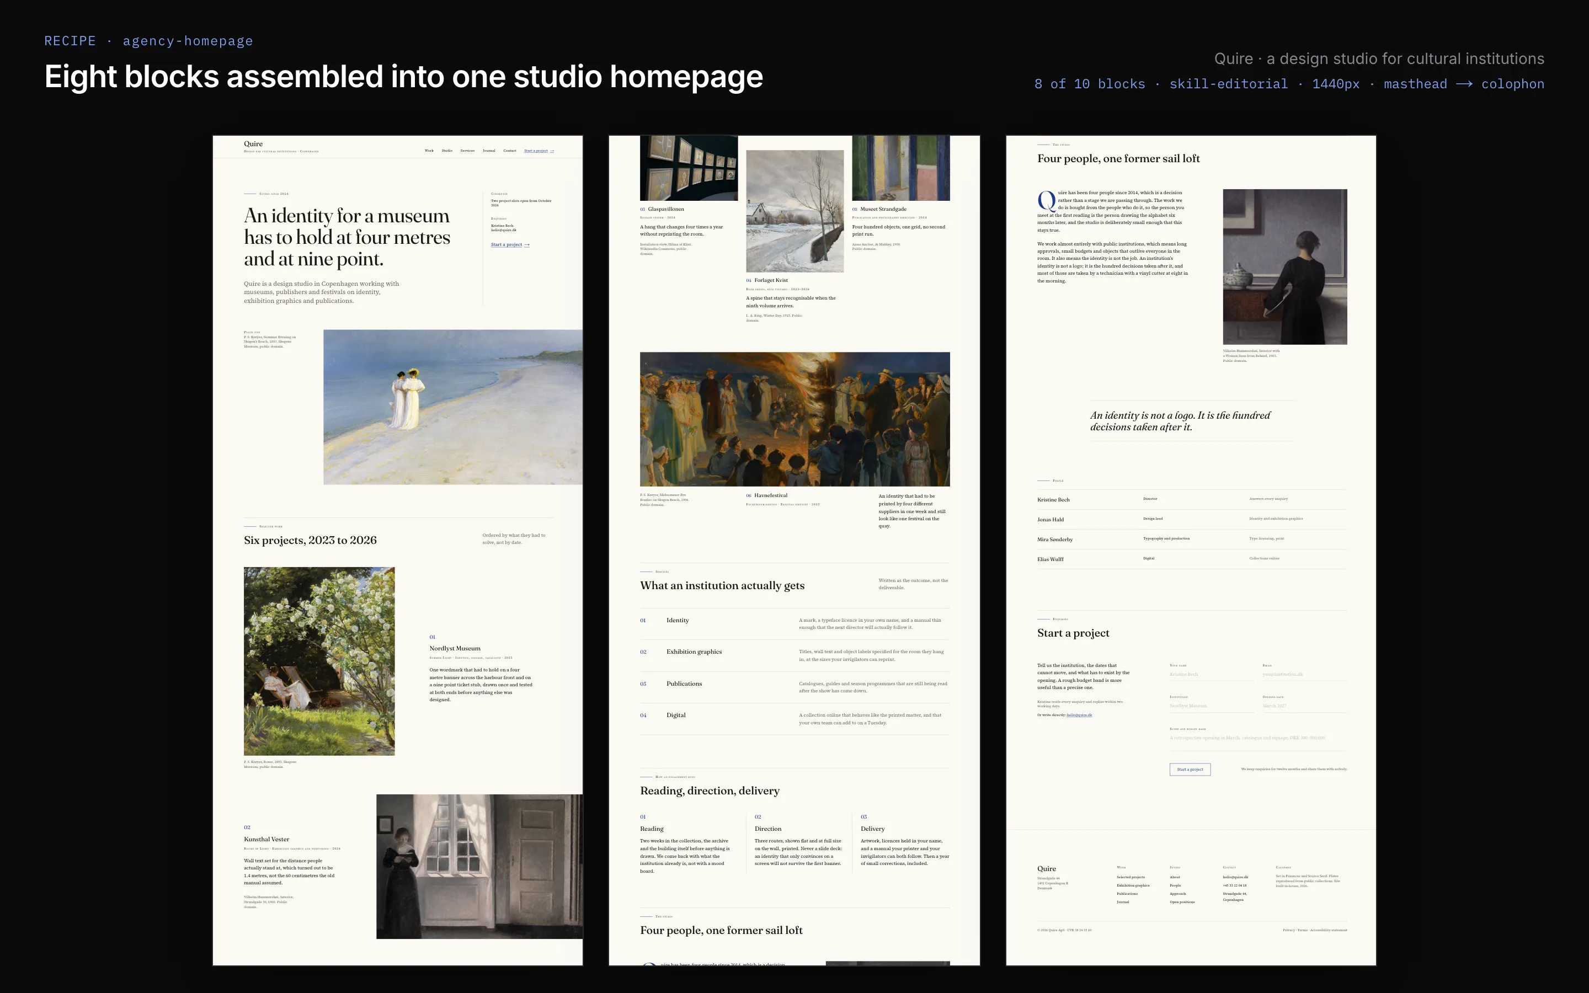Image resolution: width=1589 pixels, height=993 pixels.
Task: Focus the Email input field
Action: point(1304,675)
